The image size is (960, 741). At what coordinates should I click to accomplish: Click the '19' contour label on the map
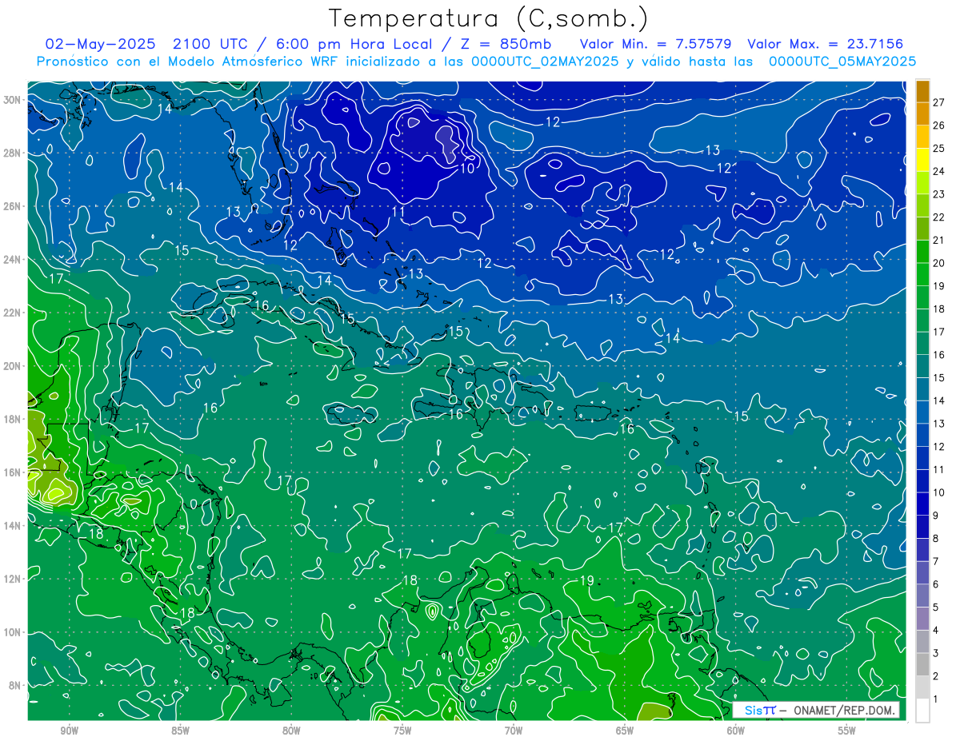(x=586, y=580)
